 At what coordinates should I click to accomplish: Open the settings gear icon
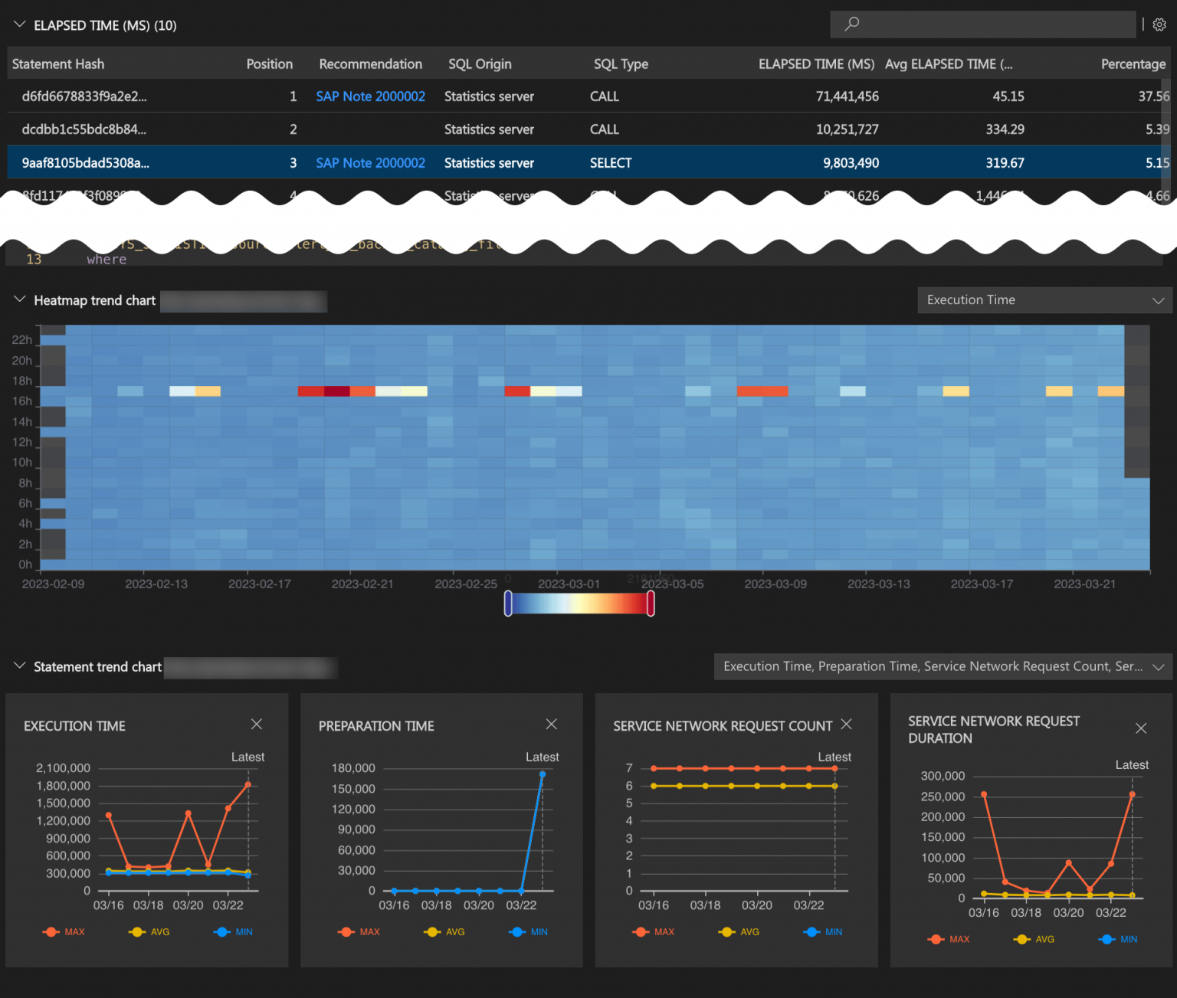pos(1159,25)
